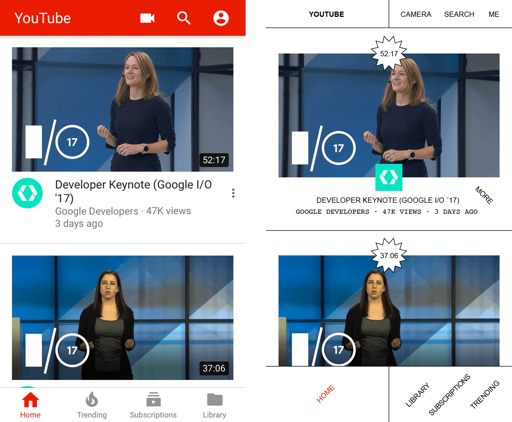Screen dimensions: 512x422
Task: Click the round Google Developers channel avatar
Action: pos(27,193)
